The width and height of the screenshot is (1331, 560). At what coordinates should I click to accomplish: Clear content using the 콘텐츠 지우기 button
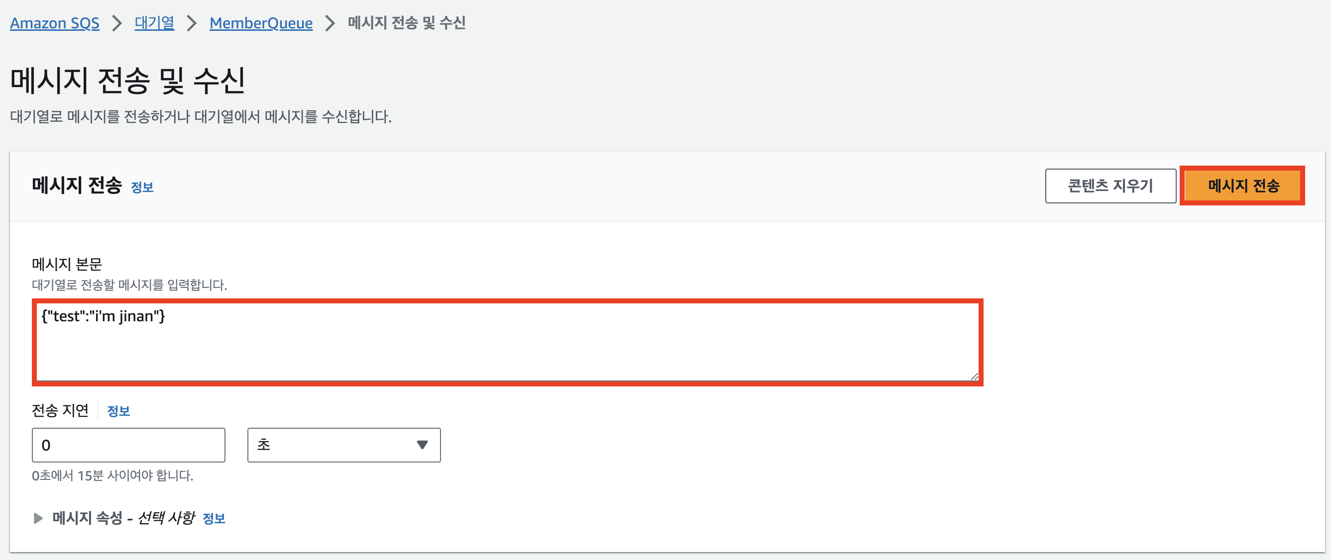(x=1111, y=186)
